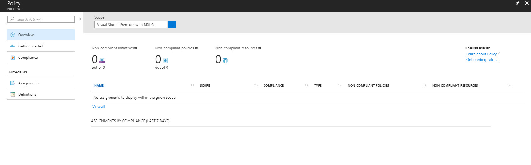Sort by COMPLIANCE column arrows
531x165 pixels.
point(306,85)
